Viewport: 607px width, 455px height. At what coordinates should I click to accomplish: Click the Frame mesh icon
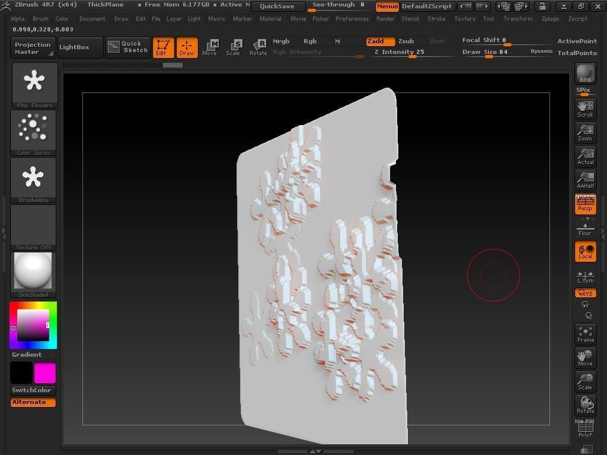click(585, 334)
